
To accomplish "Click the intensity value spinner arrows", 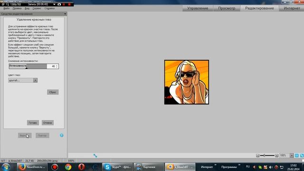I will 57,66.
